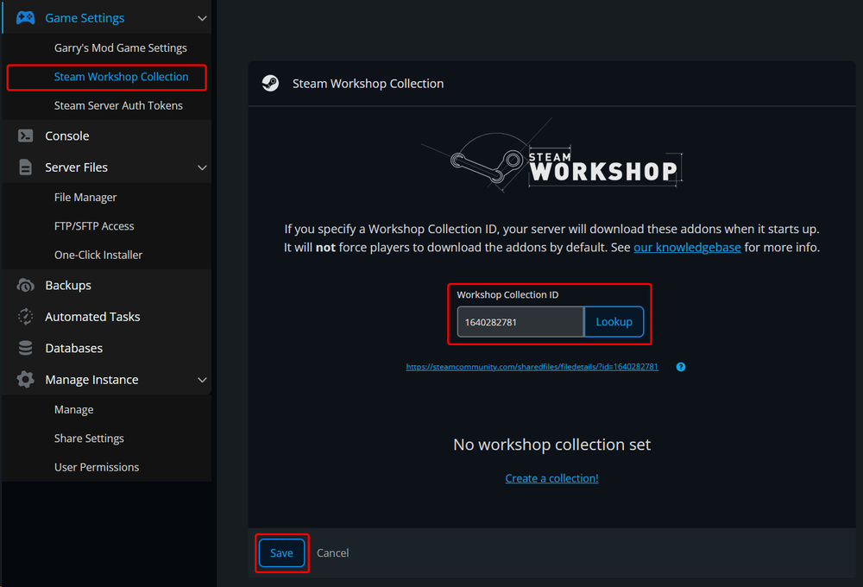Open Steam Server Auth Tokens
The image size is (863, 587).
tap(118, 105)
